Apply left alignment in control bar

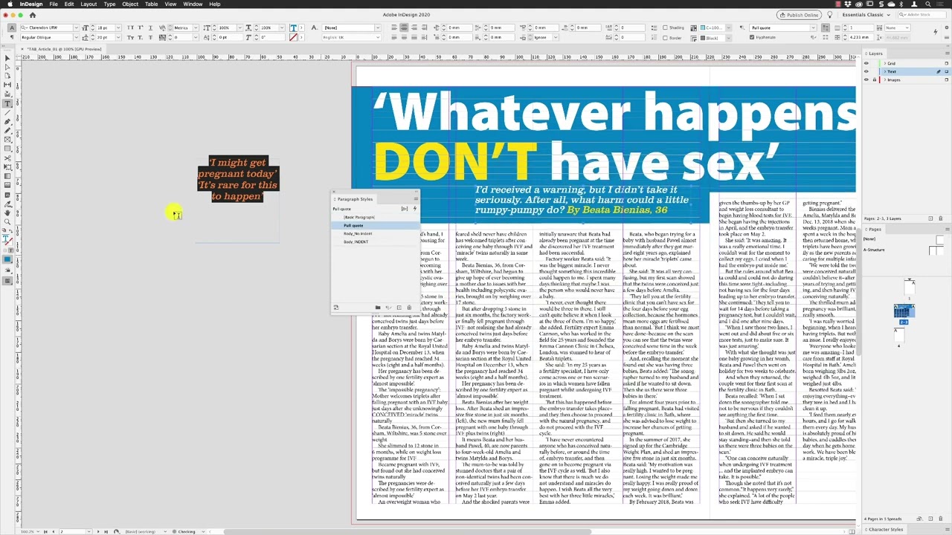click(395, 27)
